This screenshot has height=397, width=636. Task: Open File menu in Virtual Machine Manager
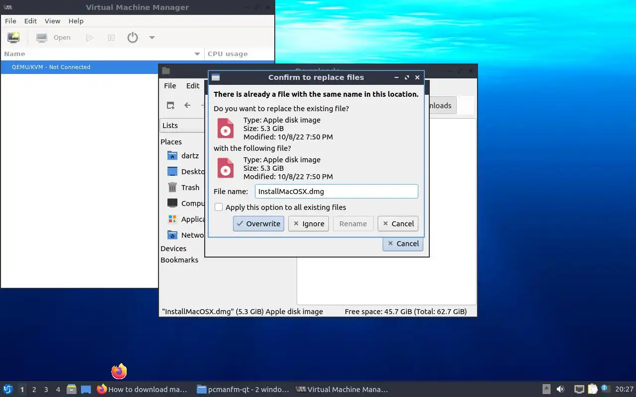coord(10,21)
